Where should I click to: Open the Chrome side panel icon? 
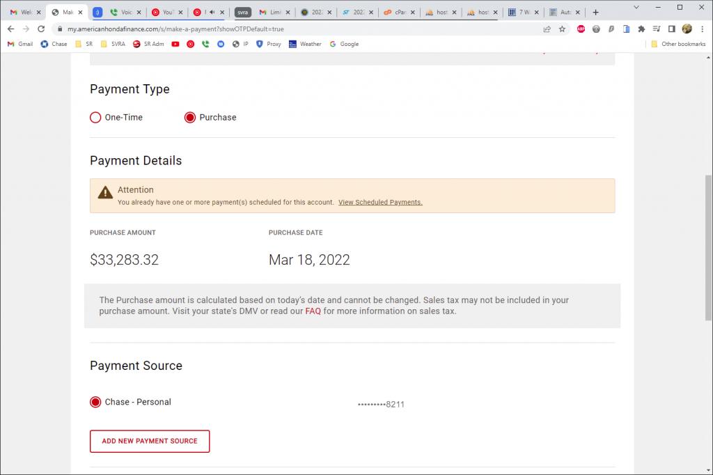click(672, 29)
